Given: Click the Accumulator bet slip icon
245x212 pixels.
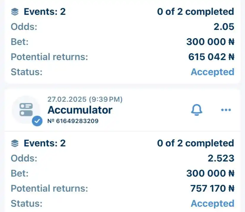Looking at the screenshot, I should pos(26,110).
